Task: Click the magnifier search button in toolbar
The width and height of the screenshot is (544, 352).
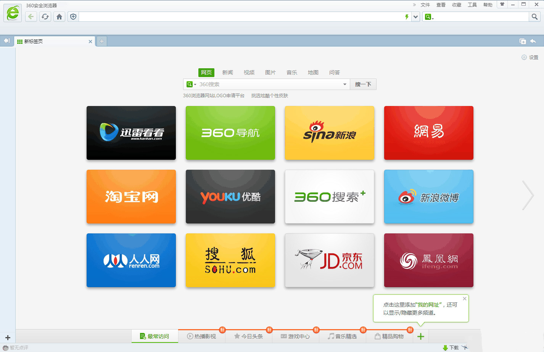Action: [x=534, y=17]
